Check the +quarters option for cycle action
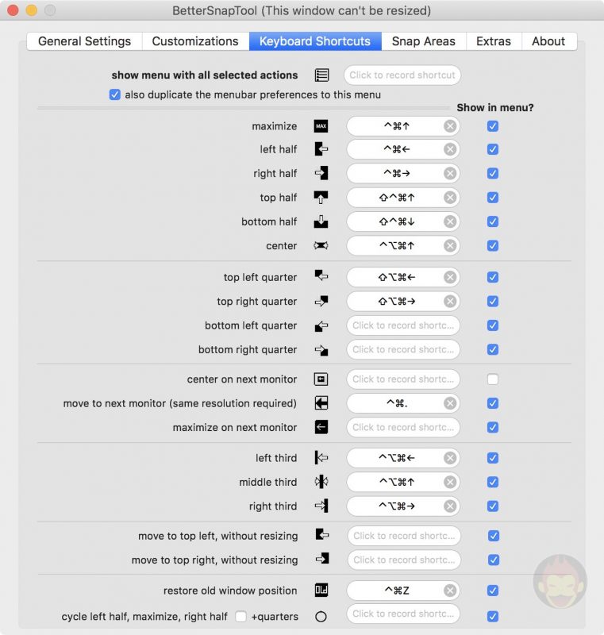The height and width of the screenshot is (635, 604). pyautogui.click(x=240, y=616)
